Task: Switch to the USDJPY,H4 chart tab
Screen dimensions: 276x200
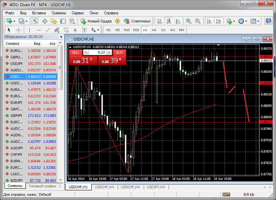Action: [x=156, y=187]
